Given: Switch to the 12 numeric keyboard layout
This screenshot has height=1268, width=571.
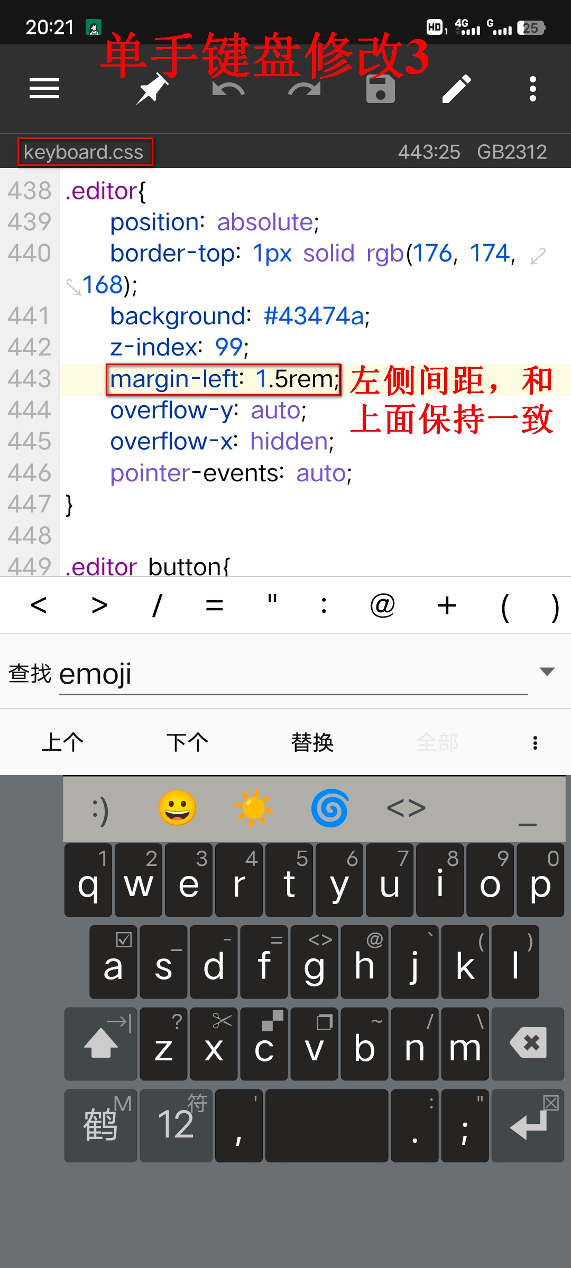Looking at the screenshot, I should click(x=176, y=1125).
